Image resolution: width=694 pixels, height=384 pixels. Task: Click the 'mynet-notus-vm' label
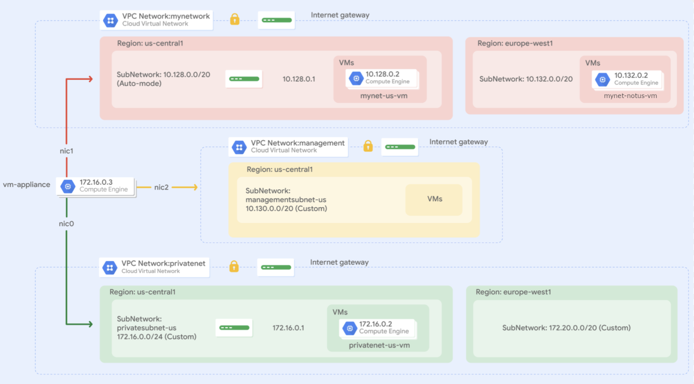[630, 96]
